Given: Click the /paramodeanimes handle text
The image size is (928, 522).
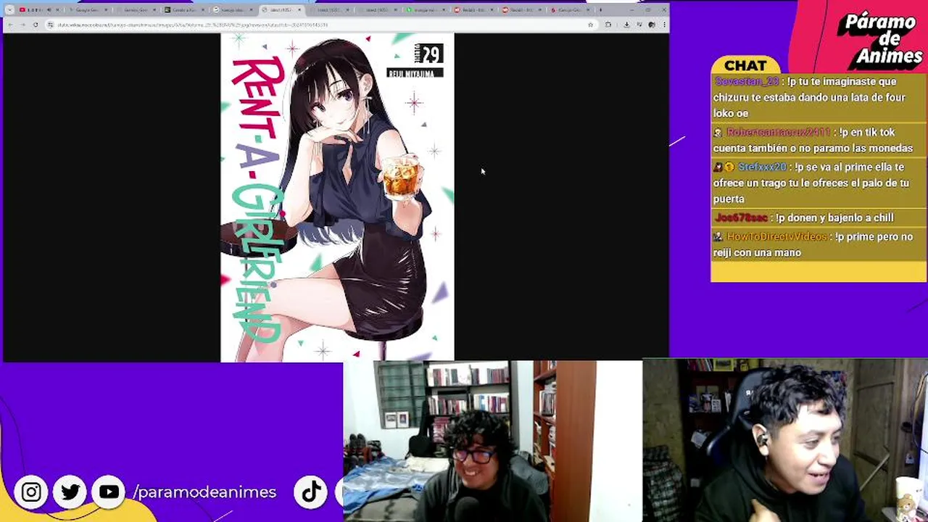Looking at the screenshot, I should pos(204,492).
